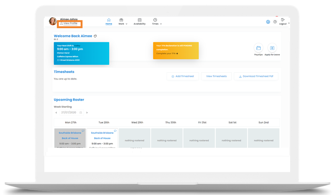Click Wednesday's nothing rostered cell
This screenshot has width=335, height=195.
pyautogui.click(x=135, y=138)
